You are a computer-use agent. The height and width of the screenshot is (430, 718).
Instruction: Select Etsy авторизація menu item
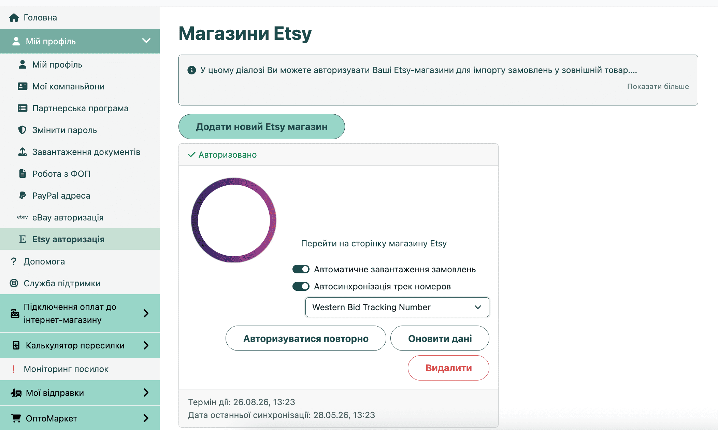pyautogui.click(x=80, y=239)
